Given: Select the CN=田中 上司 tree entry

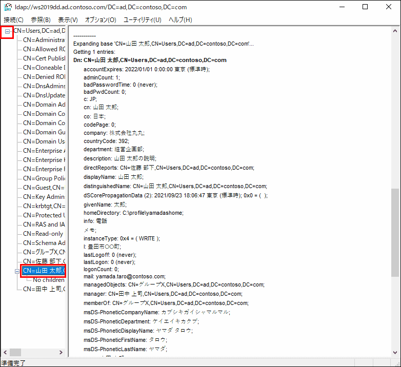Looking at the screenshot, I should (44, 289).
